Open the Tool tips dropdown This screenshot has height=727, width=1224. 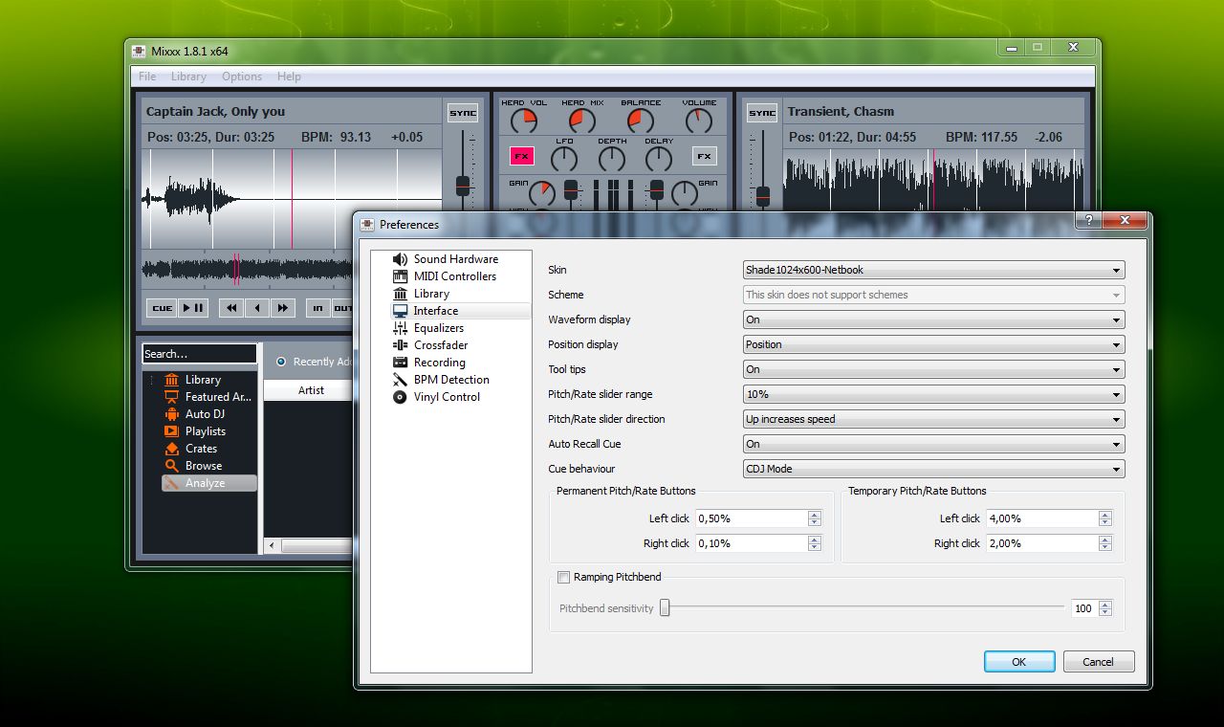click(x=933, y=369)
